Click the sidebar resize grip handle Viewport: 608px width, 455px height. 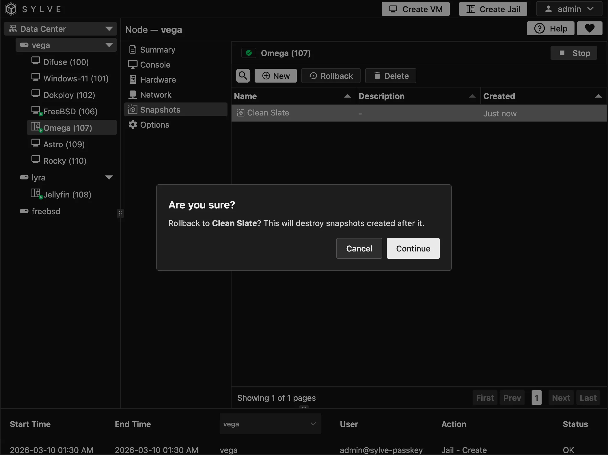[x=120, y=213]
